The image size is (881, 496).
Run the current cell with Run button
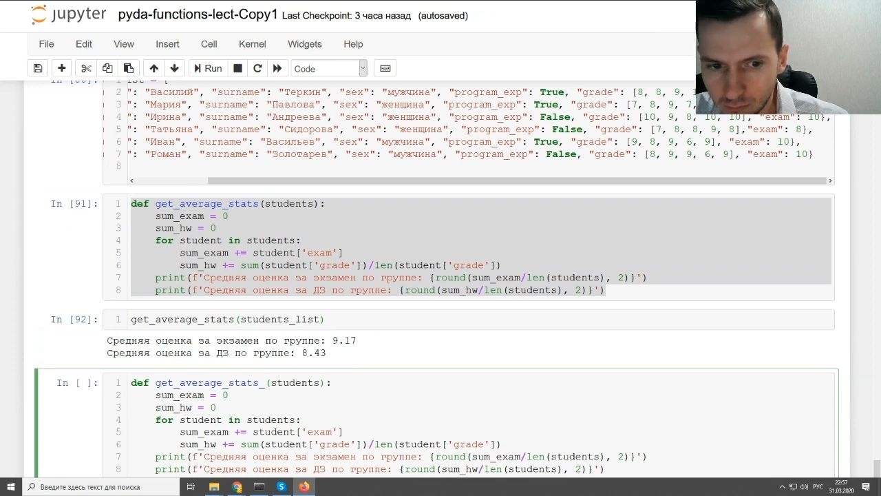click(207, 68)
